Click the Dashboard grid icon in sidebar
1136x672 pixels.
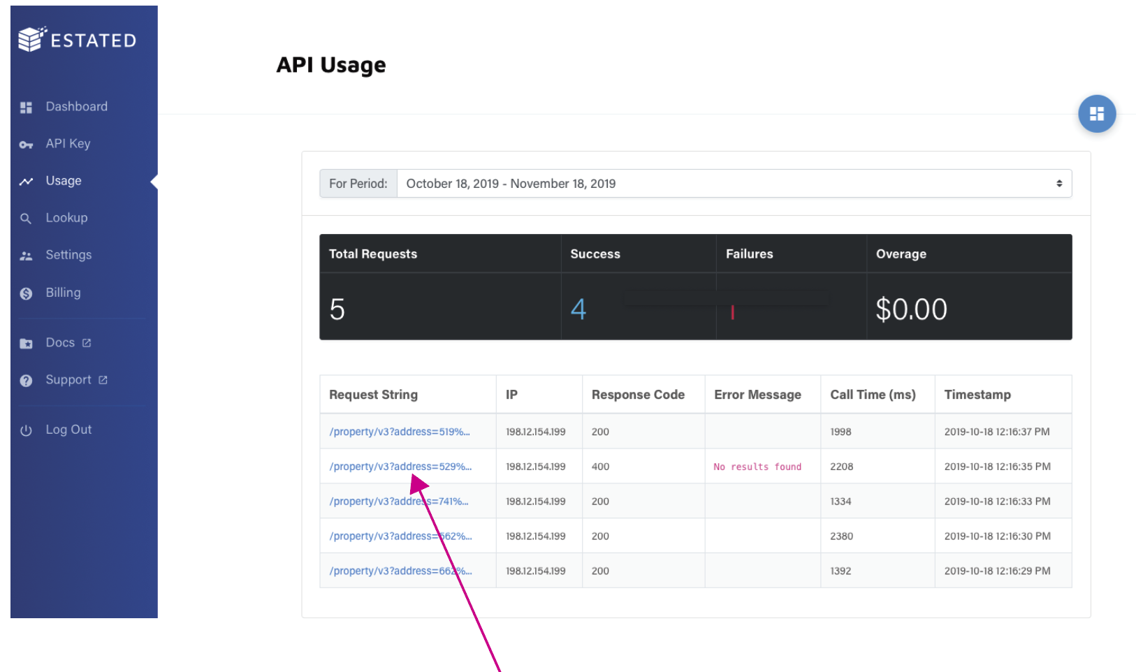27,108
